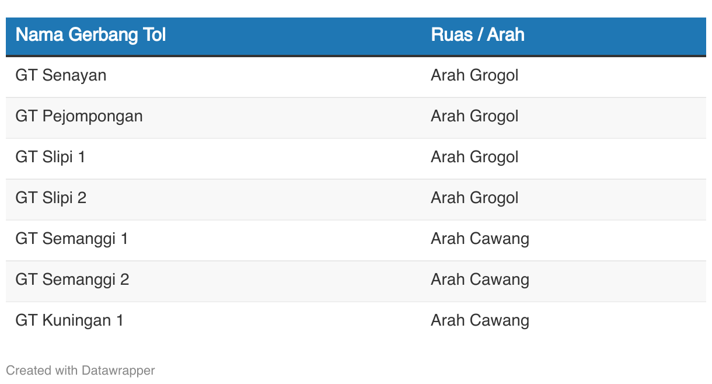Select the GT Slipi 1 cell
Viewport: 712px width, 384px height.
coord(214,158)
